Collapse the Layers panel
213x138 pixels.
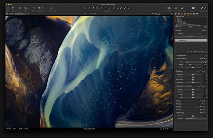pos(175,31)
